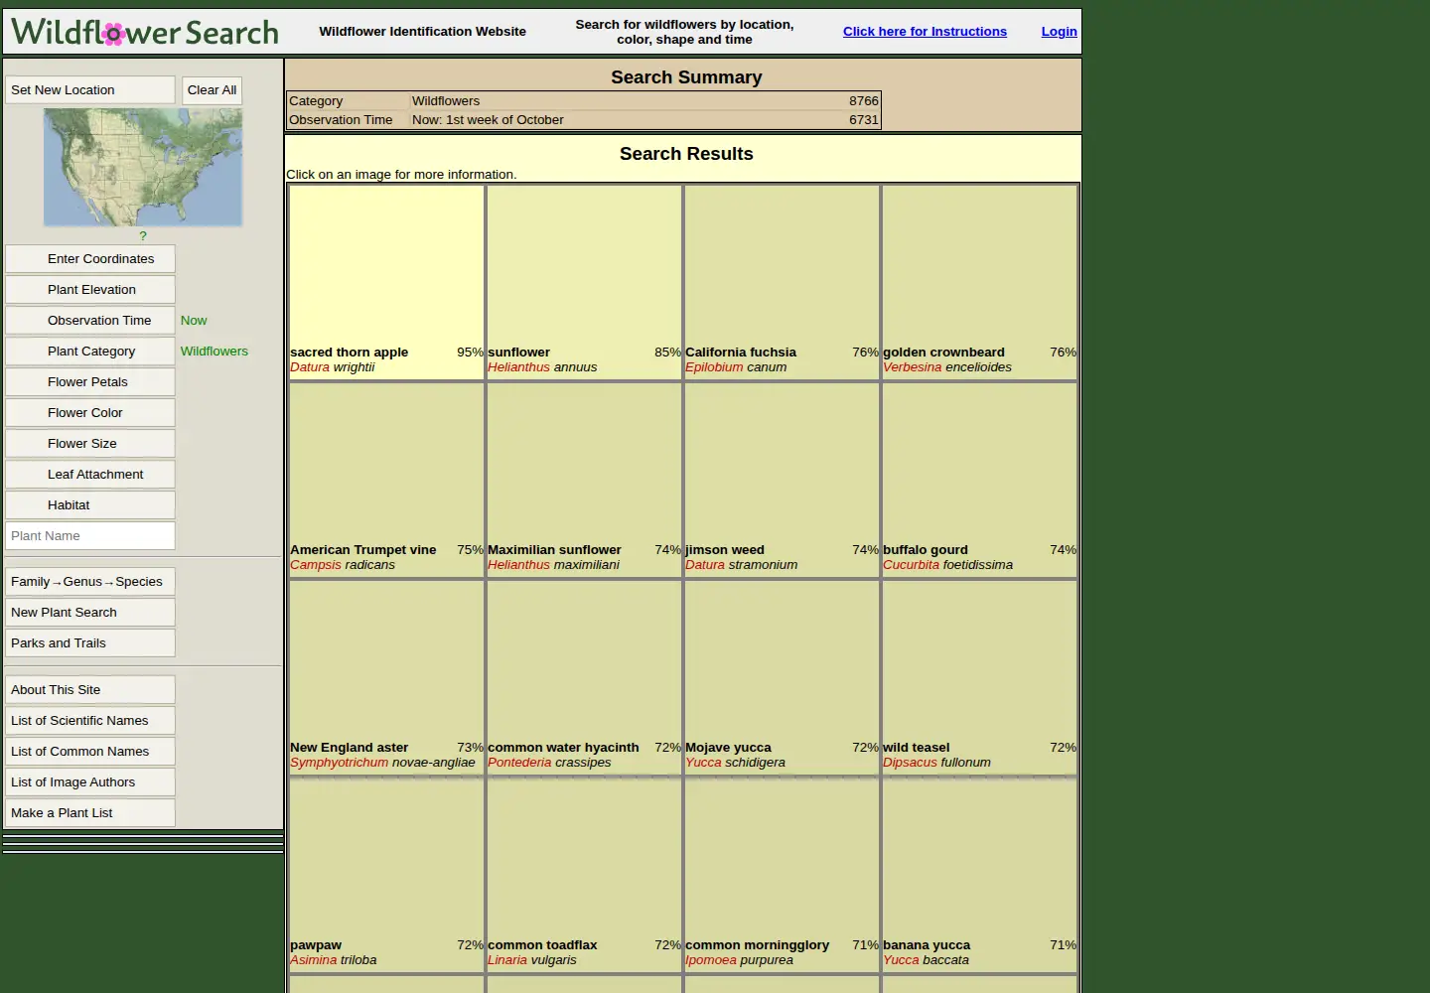Open List of Common Names
The height and width of the screenshot is (993, 1430).
tap(90, 752)
